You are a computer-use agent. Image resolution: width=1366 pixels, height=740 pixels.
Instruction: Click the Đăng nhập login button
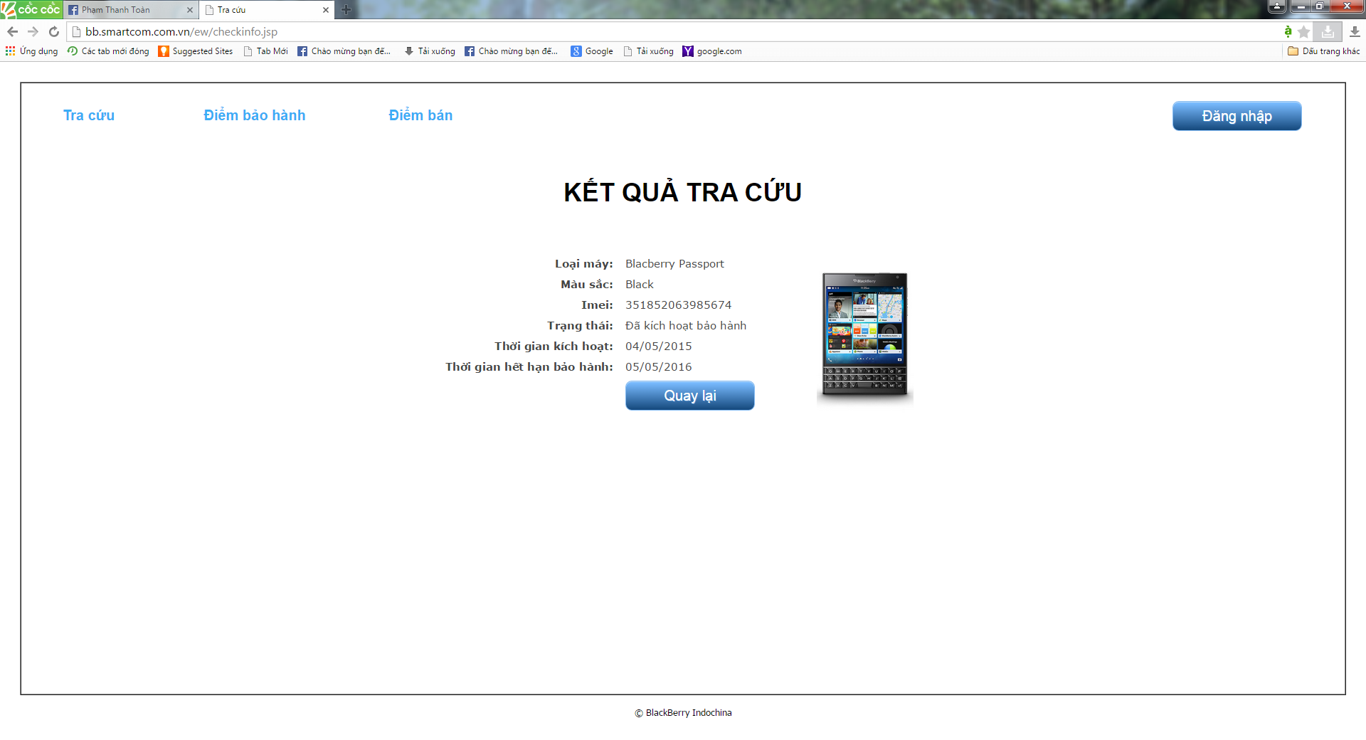(1237, 116)
